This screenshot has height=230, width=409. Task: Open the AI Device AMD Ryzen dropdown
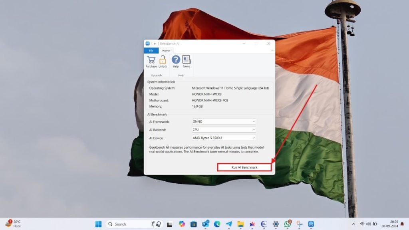[x=224, y=138]
